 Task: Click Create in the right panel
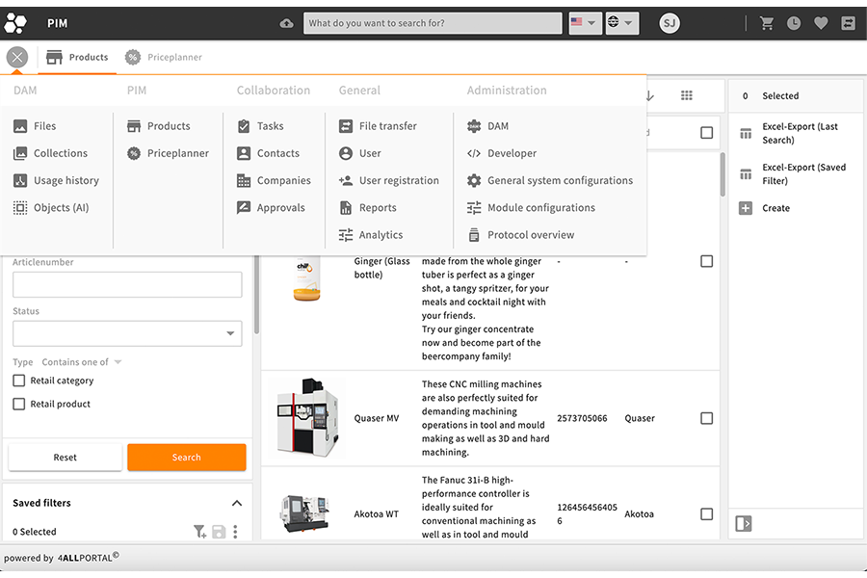[765, 208]
